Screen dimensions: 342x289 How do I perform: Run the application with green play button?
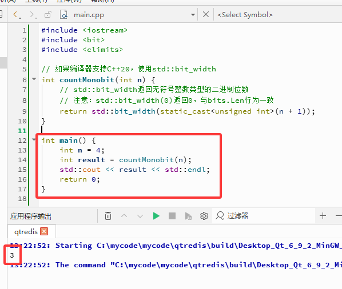click(156, 216)
